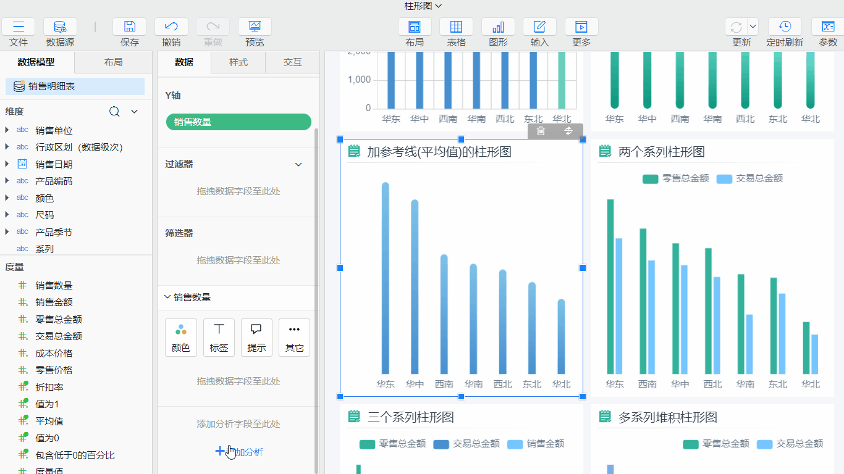Open the Chart (图形) component icon
The width and height of the screenshot is (844, 474).
pyautogui.click(x=497, y=27)
